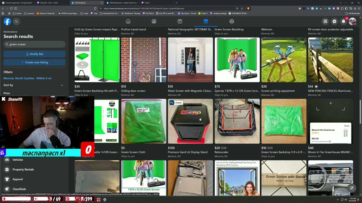Click the Brave Shields lion icon
Screen dimensions: 362x203
[x=248, y=8]
